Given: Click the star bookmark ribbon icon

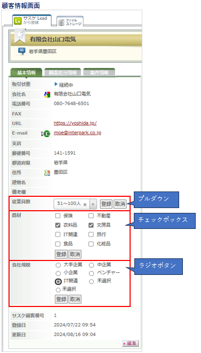Looking at the screenshot, I should pos(20,36).
